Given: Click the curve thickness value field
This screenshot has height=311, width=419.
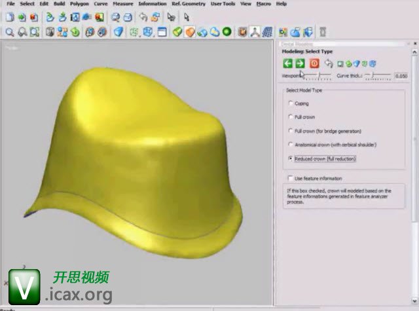Looking at the screenshot, I should pyautogui.click(x=402, y=76).
